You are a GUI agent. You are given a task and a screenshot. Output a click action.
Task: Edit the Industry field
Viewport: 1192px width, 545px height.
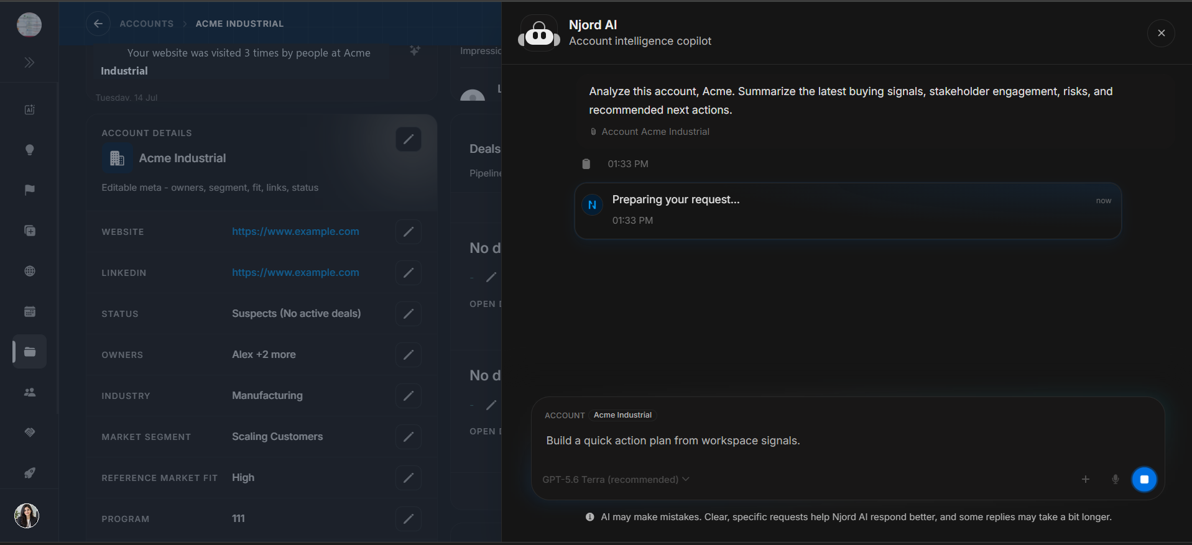409,396
